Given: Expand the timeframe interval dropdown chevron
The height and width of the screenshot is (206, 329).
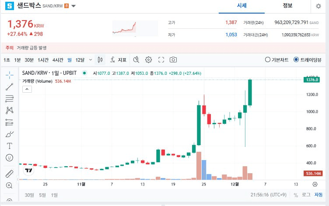Looking at the screenshot, I should click(x=91, y=60).
